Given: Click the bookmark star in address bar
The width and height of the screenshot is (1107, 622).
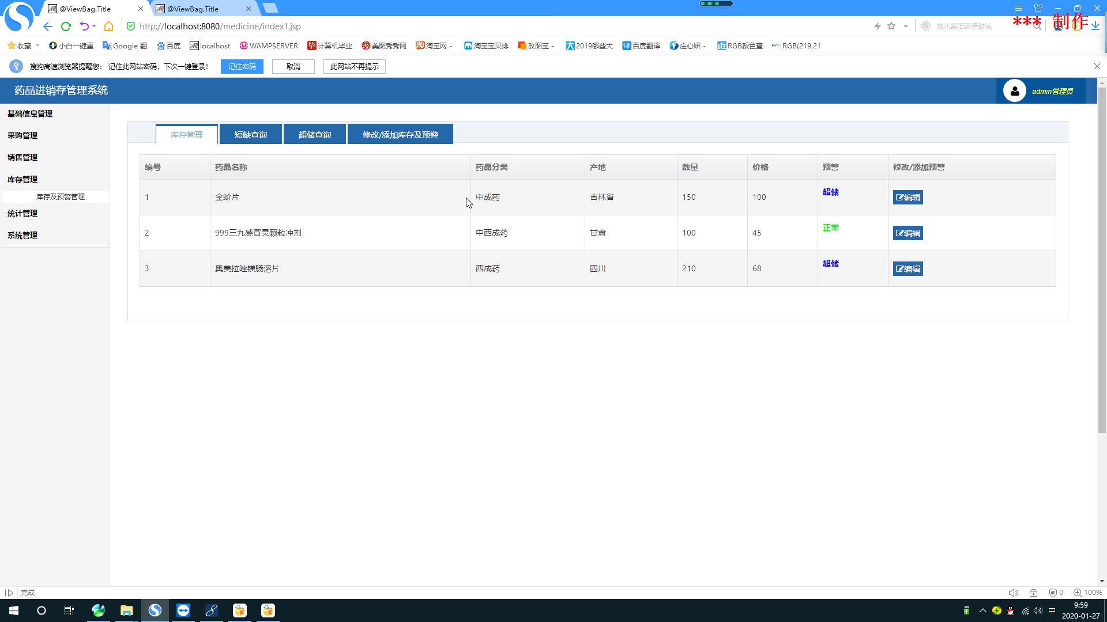Looking at the screenshot, I should click(x=891, y=26).
